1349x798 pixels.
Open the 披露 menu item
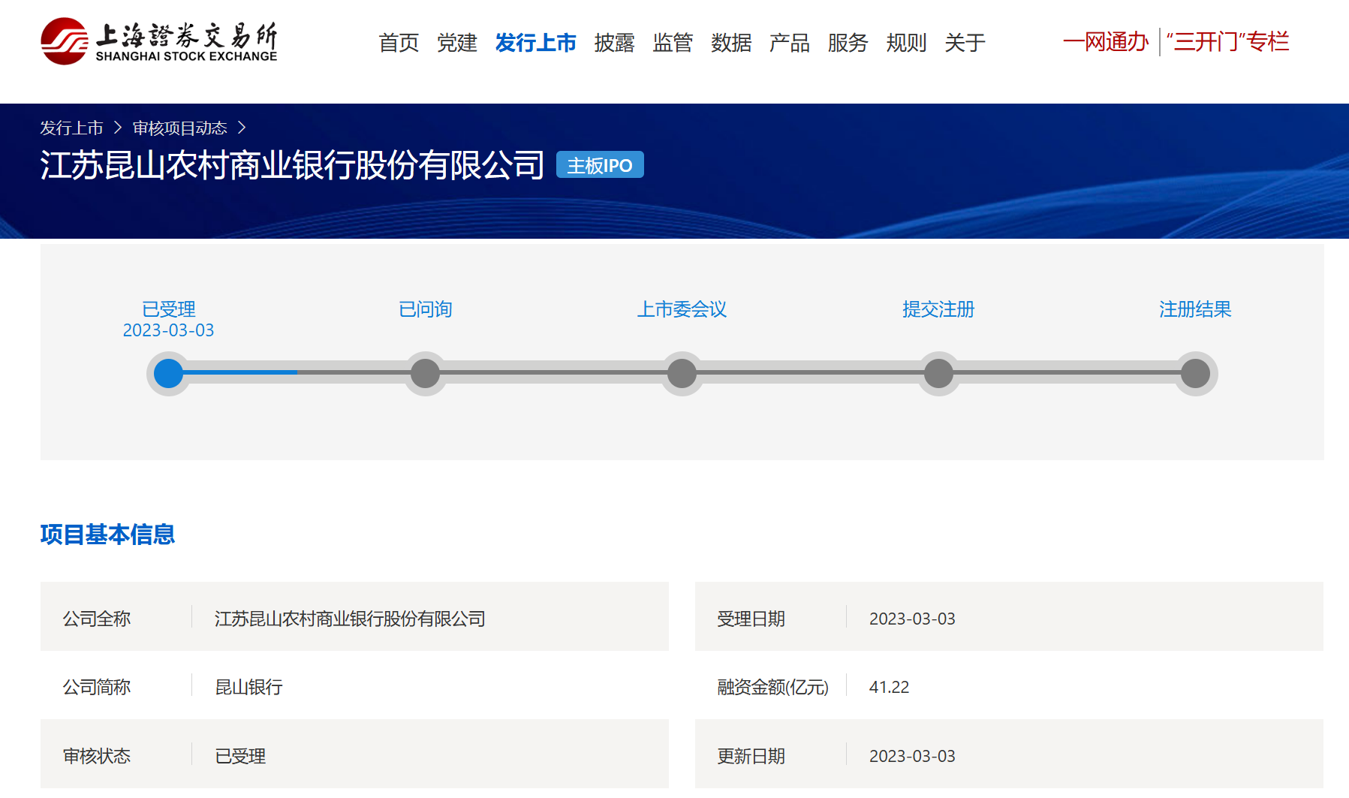pos(615,43)
